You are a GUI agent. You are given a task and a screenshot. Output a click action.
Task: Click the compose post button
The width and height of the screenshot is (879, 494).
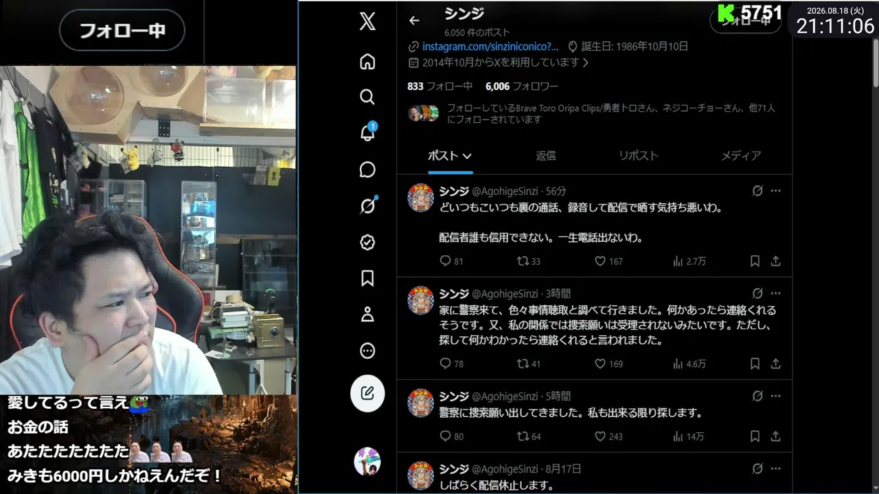point(367,394)
